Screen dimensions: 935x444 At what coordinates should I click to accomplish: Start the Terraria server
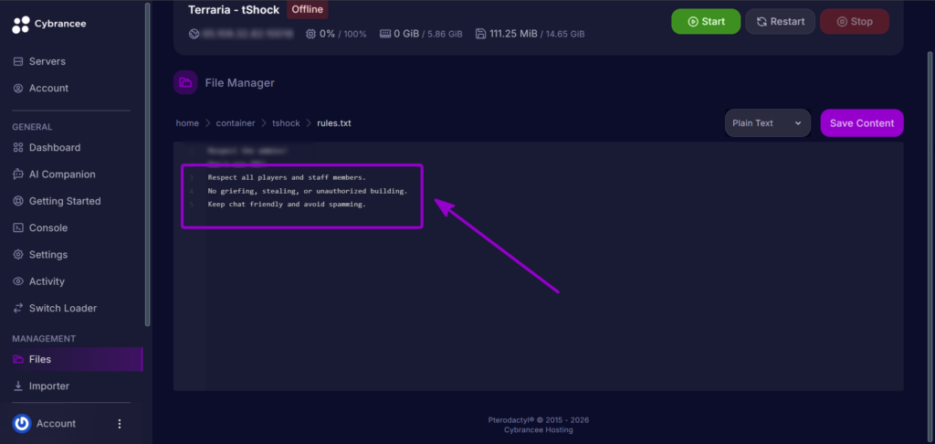click(706, 22)
